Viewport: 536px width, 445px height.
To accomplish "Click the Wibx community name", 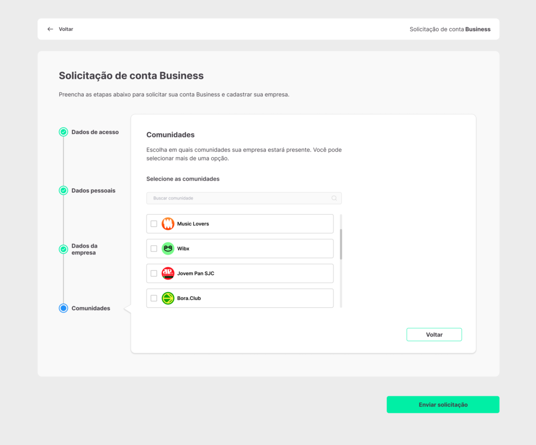I will point(183,249).
